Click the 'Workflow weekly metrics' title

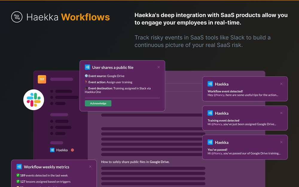pyautogui.click(x=47, y=167)
